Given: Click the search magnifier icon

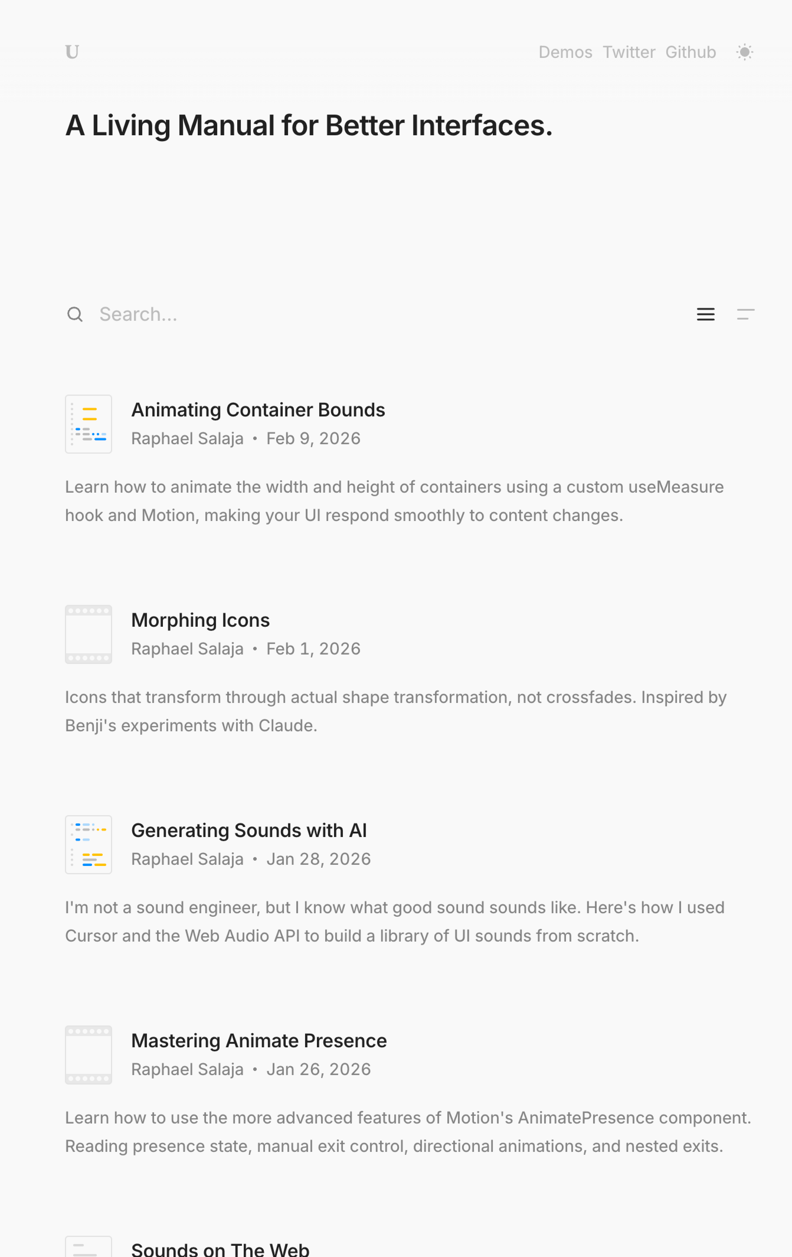Looking at the screenshot, I should point(75,314).
